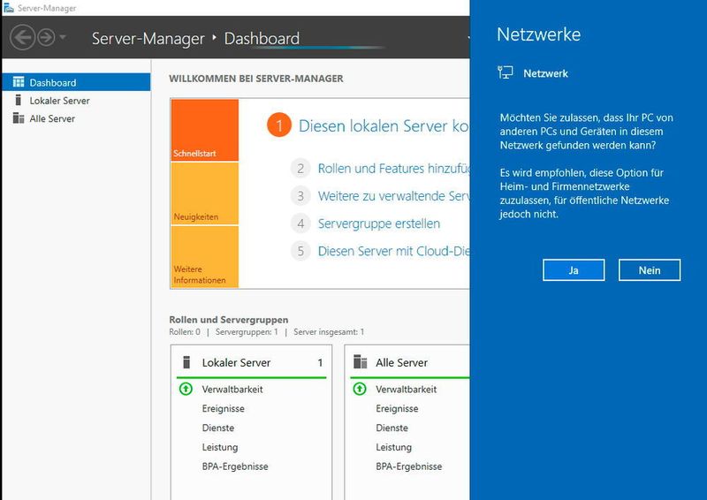
Task: Select the Schnellstart tile
Action: (x=205, y=130)
